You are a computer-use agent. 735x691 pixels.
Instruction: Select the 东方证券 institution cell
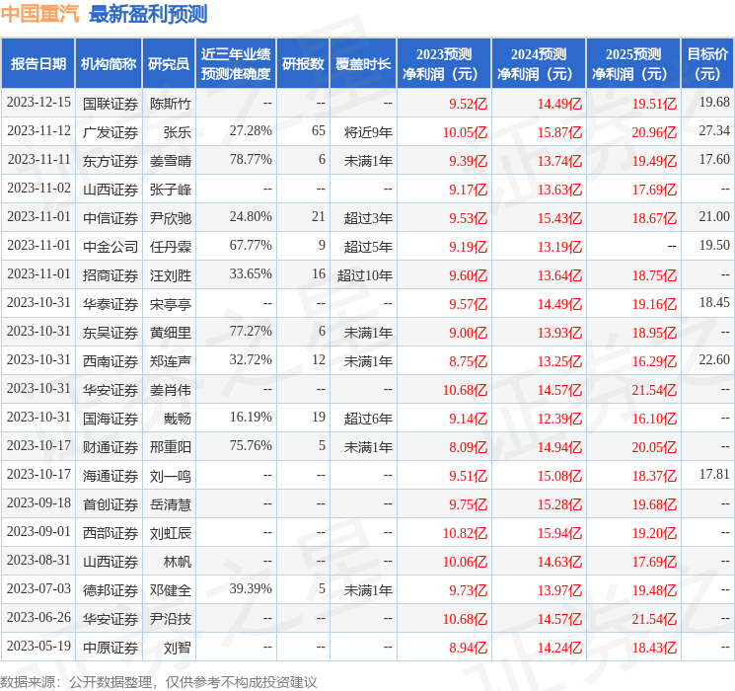click(110, 161)
